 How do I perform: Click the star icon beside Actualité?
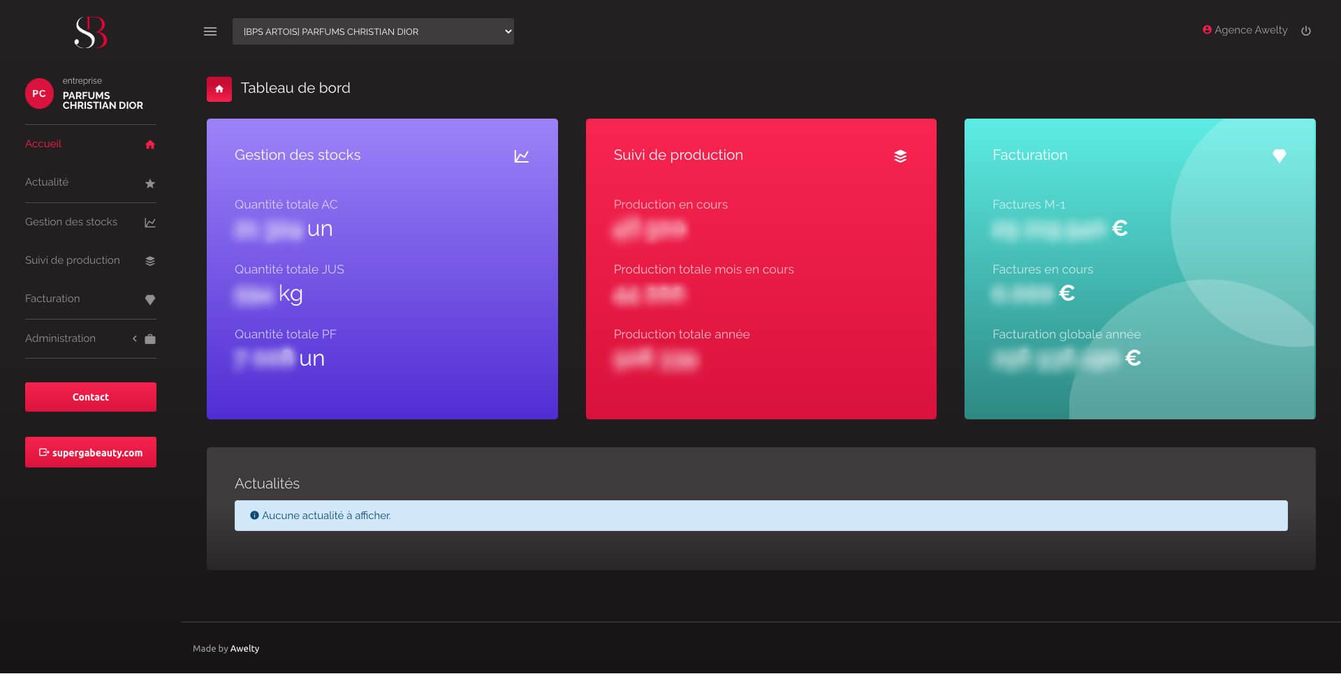[x=150, y=184]
